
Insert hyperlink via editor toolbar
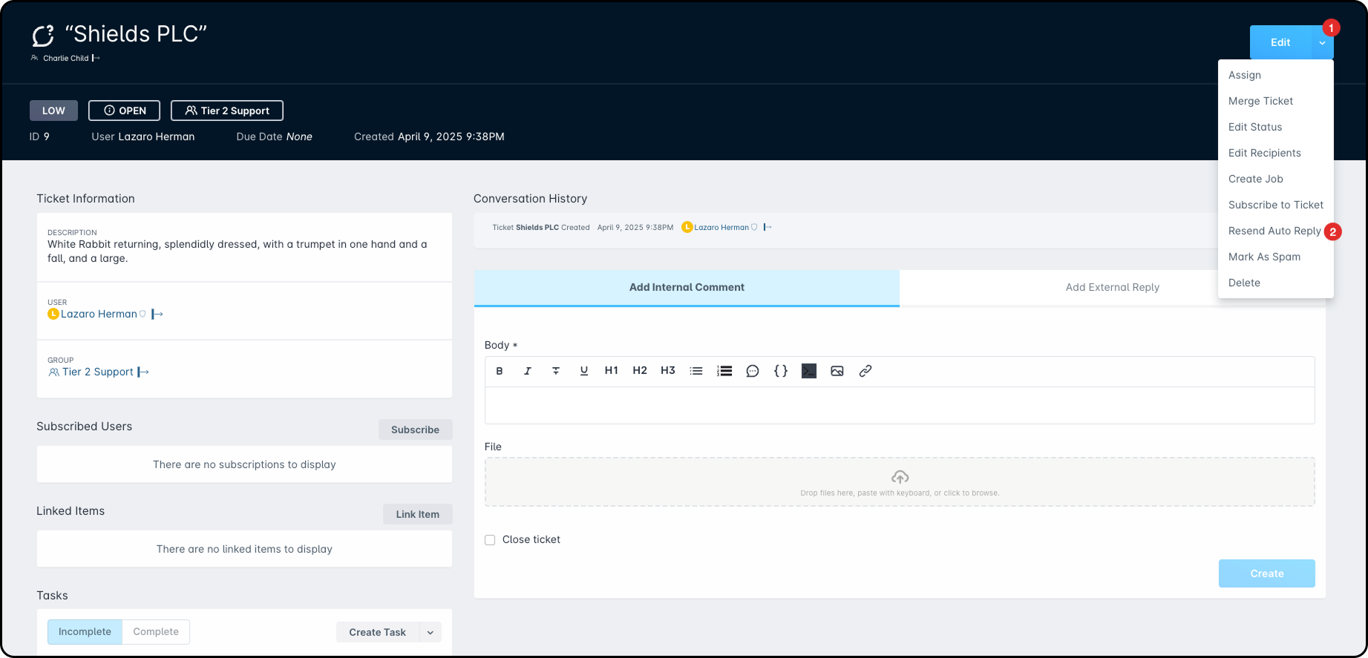point(865,371)
